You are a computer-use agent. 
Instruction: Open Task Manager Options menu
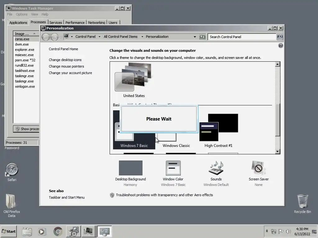(x=22, y=14)
